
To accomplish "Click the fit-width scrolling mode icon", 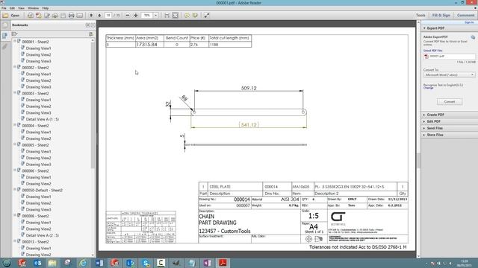I will [167, 15].
